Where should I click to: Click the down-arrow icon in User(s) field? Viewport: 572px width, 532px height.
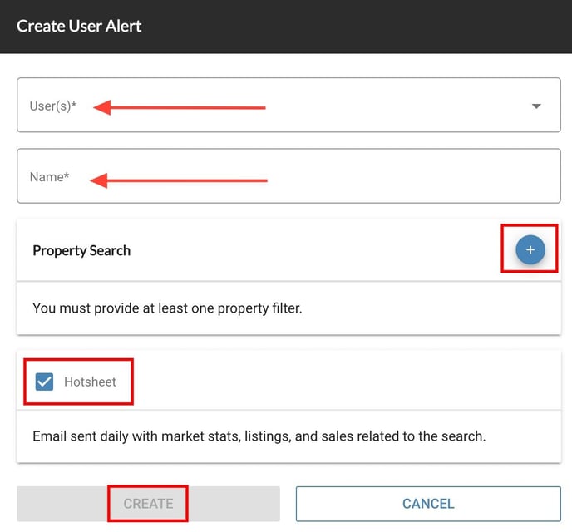(x=536, y=106)
